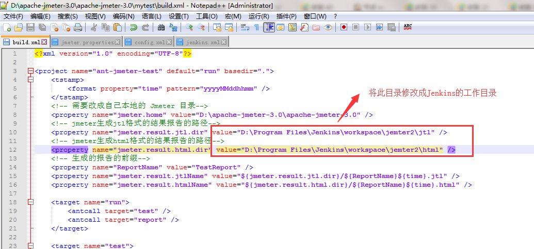Open Find using the binoculars icon
Screen dimensions: 534x249
(x=161, y=27)
